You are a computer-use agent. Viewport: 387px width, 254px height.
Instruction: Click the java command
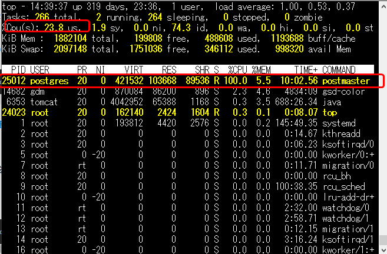pos(332,102)
